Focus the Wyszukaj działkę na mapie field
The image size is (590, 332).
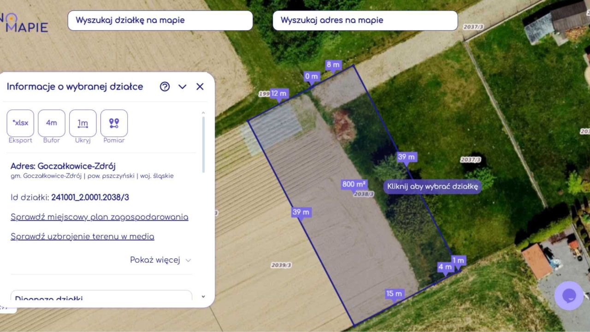point(160,20)
